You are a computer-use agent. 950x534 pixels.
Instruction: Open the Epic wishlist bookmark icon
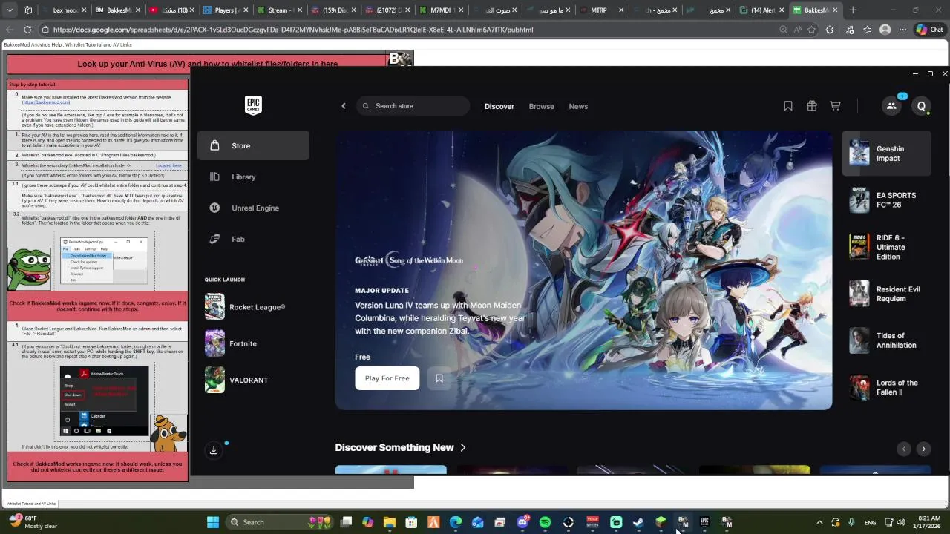click(x=788, y=106)
